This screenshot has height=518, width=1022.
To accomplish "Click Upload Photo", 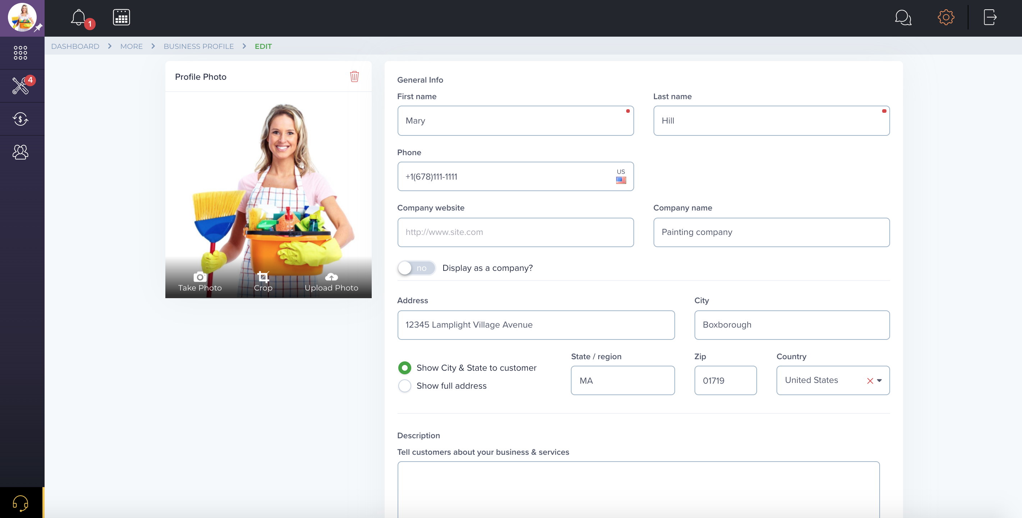I will [x=331, y=282].
